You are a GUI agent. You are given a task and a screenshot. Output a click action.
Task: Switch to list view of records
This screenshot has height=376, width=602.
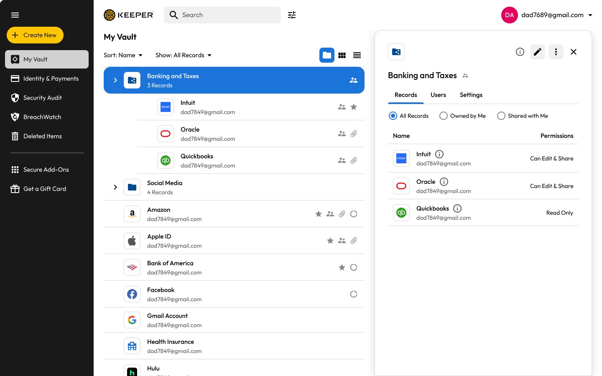click(357, 55)
